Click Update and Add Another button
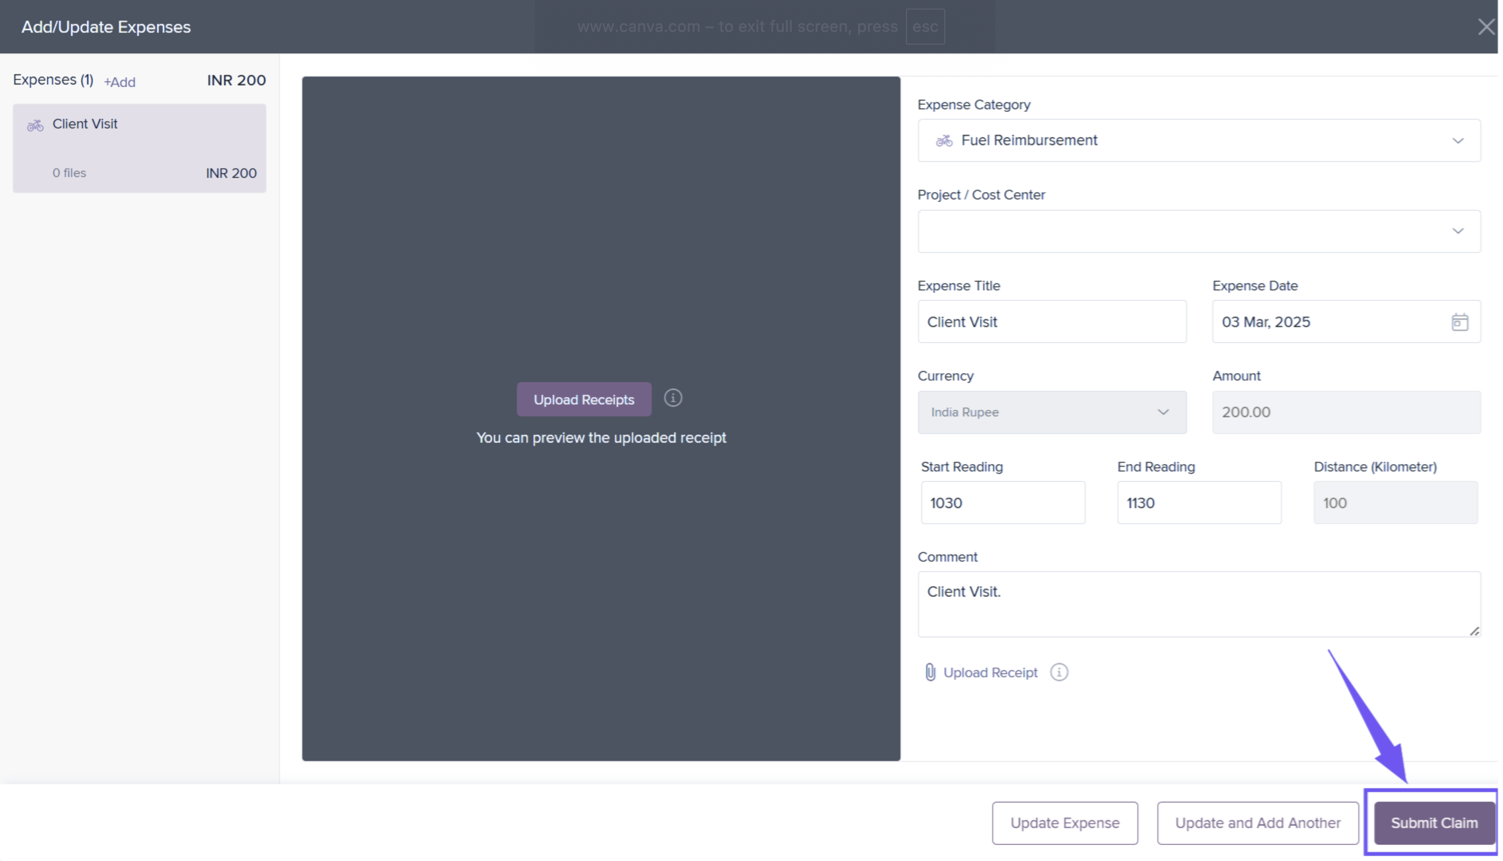The image size is (1503, 861). point(1257,823)
